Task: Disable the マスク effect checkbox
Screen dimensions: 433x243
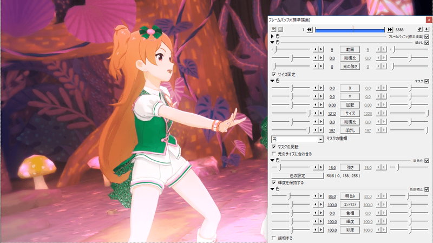Action: pos(427,81)
